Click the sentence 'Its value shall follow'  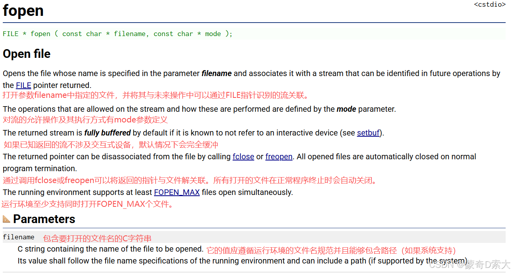pos(243,261)
